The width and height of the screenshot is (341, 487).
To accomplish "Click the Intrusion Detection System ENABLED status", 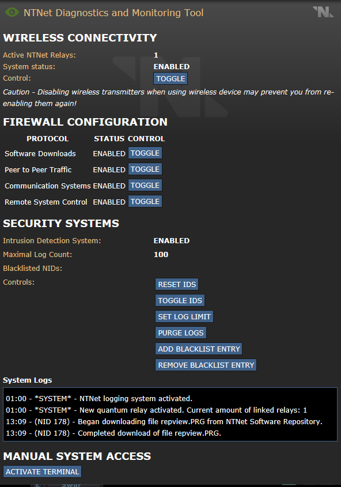I will coord(172,241).
